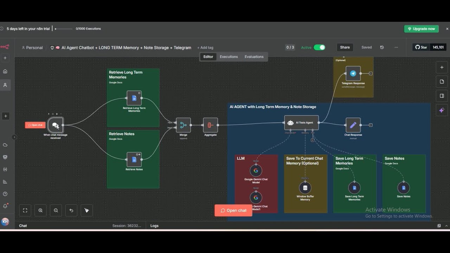Click the reset zoom arrow icon
The width and height of the screenshot is (450, 253).
pos(71,210)
